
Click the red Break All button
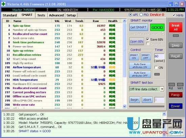pyautogui.click(x=176, y=27)
